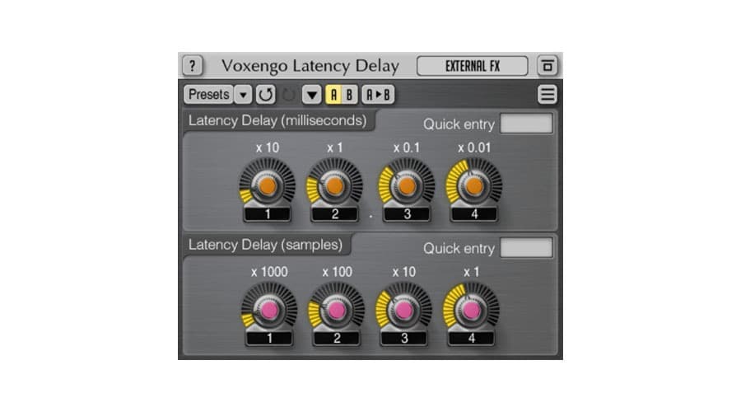Click the samples Quick entry field
Image resolution: width=741 pixels, height=412 pixels.
(x=526, y=247)
